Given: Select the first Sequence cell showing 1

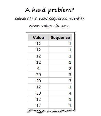Looking at the screenshot, I should pyautogui.click(x=60, y=44).
